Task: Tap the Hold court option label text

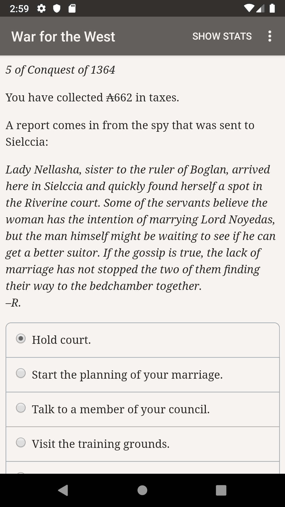Action: [x=61, y=340]
